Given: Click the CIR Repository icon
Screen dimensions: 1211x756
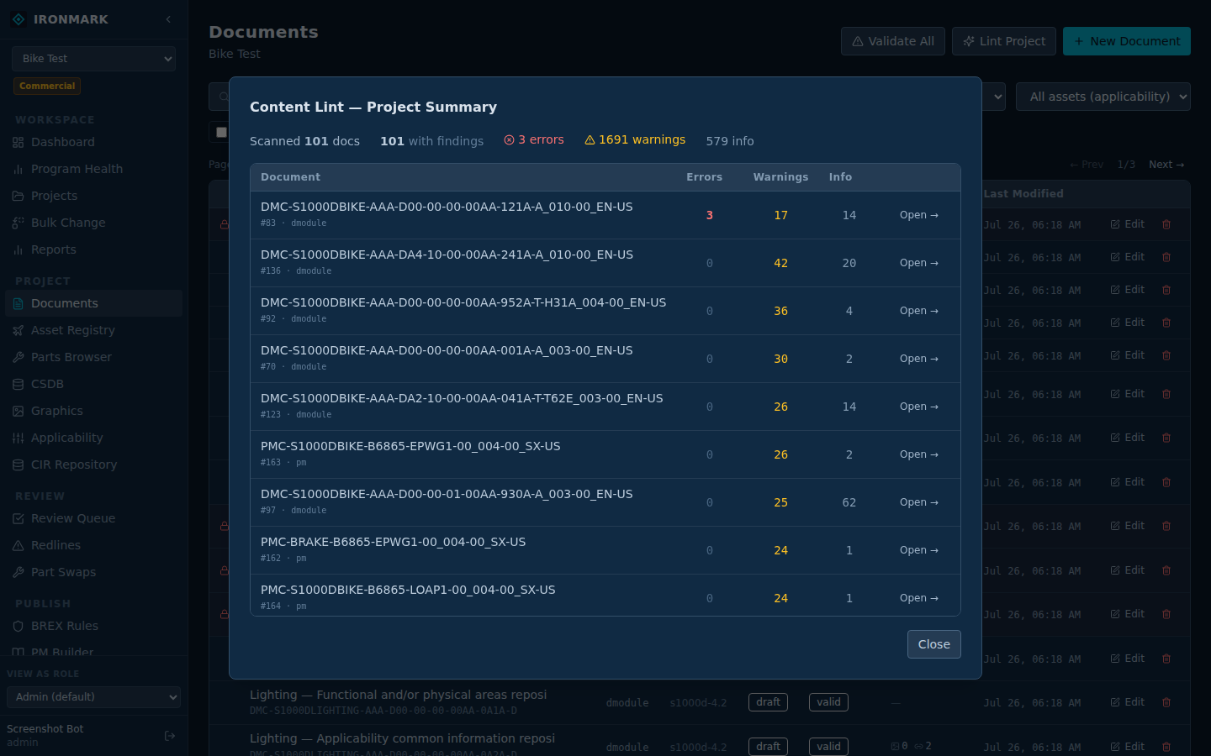Looking at the screenshot, I should pyautogui.click(x=19, y=465).
